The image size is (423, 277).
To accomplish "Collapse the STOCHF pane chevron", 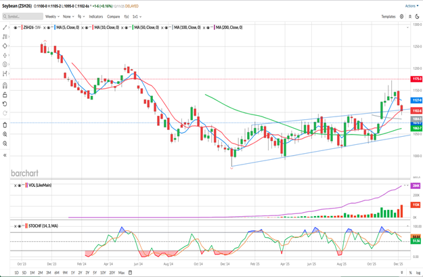I will [x=407, y=226].
